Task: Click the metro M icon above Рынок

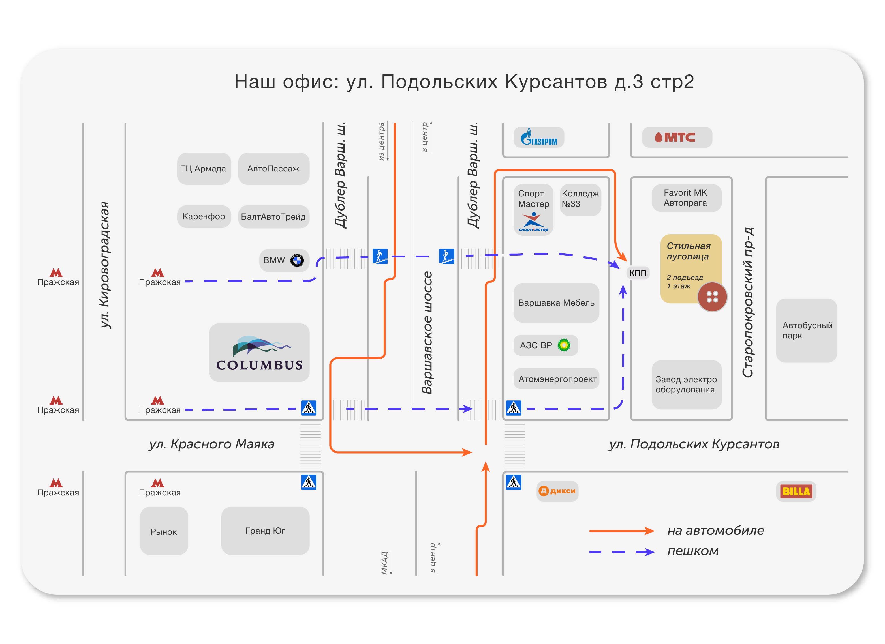Action: (x=158, y=483)
